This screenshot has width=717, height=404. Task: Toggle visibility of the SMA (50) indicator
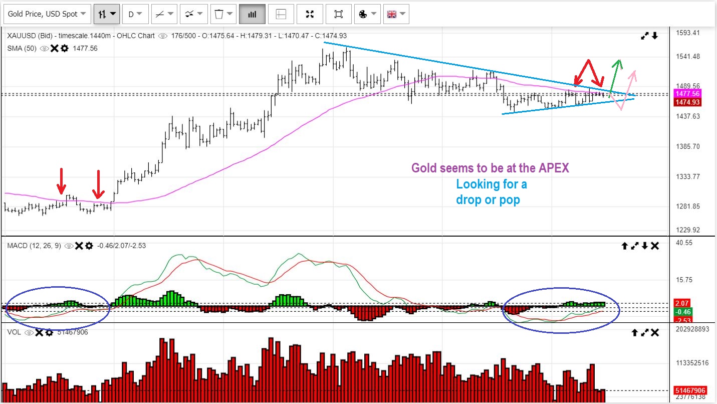(44, 49)
